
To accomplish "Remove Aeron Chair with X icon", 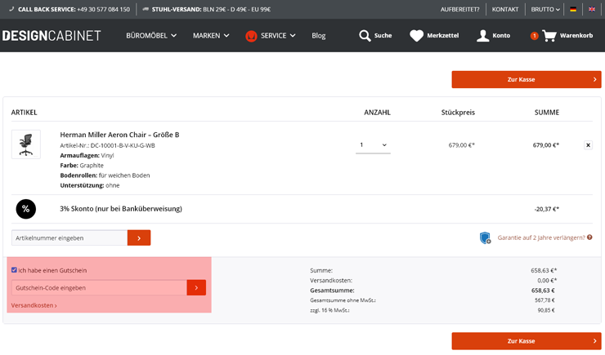I will 588,145.
